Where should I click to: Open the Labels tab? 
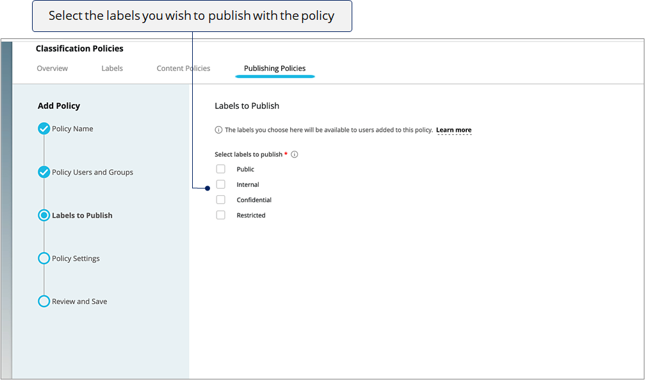click(112, 68)
